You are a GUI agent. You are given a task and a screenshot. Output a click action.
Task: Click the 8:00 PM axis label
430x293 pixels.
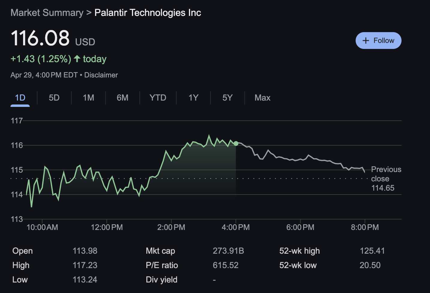click(x=365, y=227)
